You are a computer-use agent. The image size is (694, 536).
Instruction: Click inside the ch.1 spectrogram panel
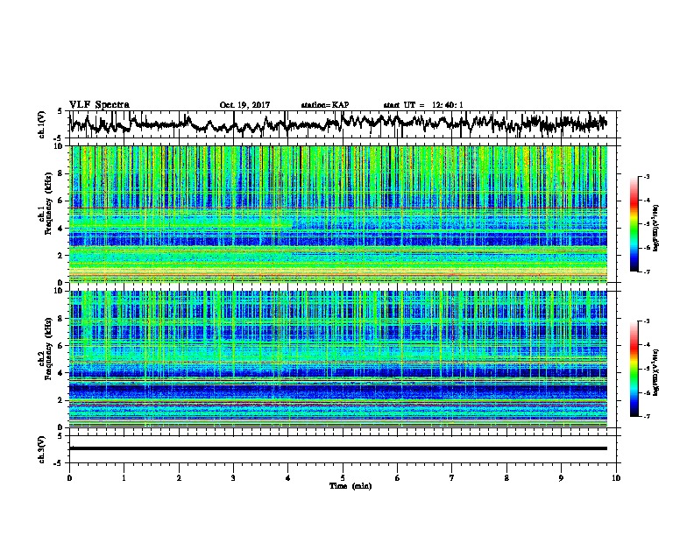[338, 214]
